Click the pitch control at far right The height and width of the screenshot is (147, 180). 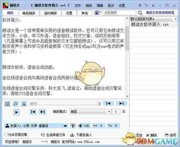click(113, 126)
